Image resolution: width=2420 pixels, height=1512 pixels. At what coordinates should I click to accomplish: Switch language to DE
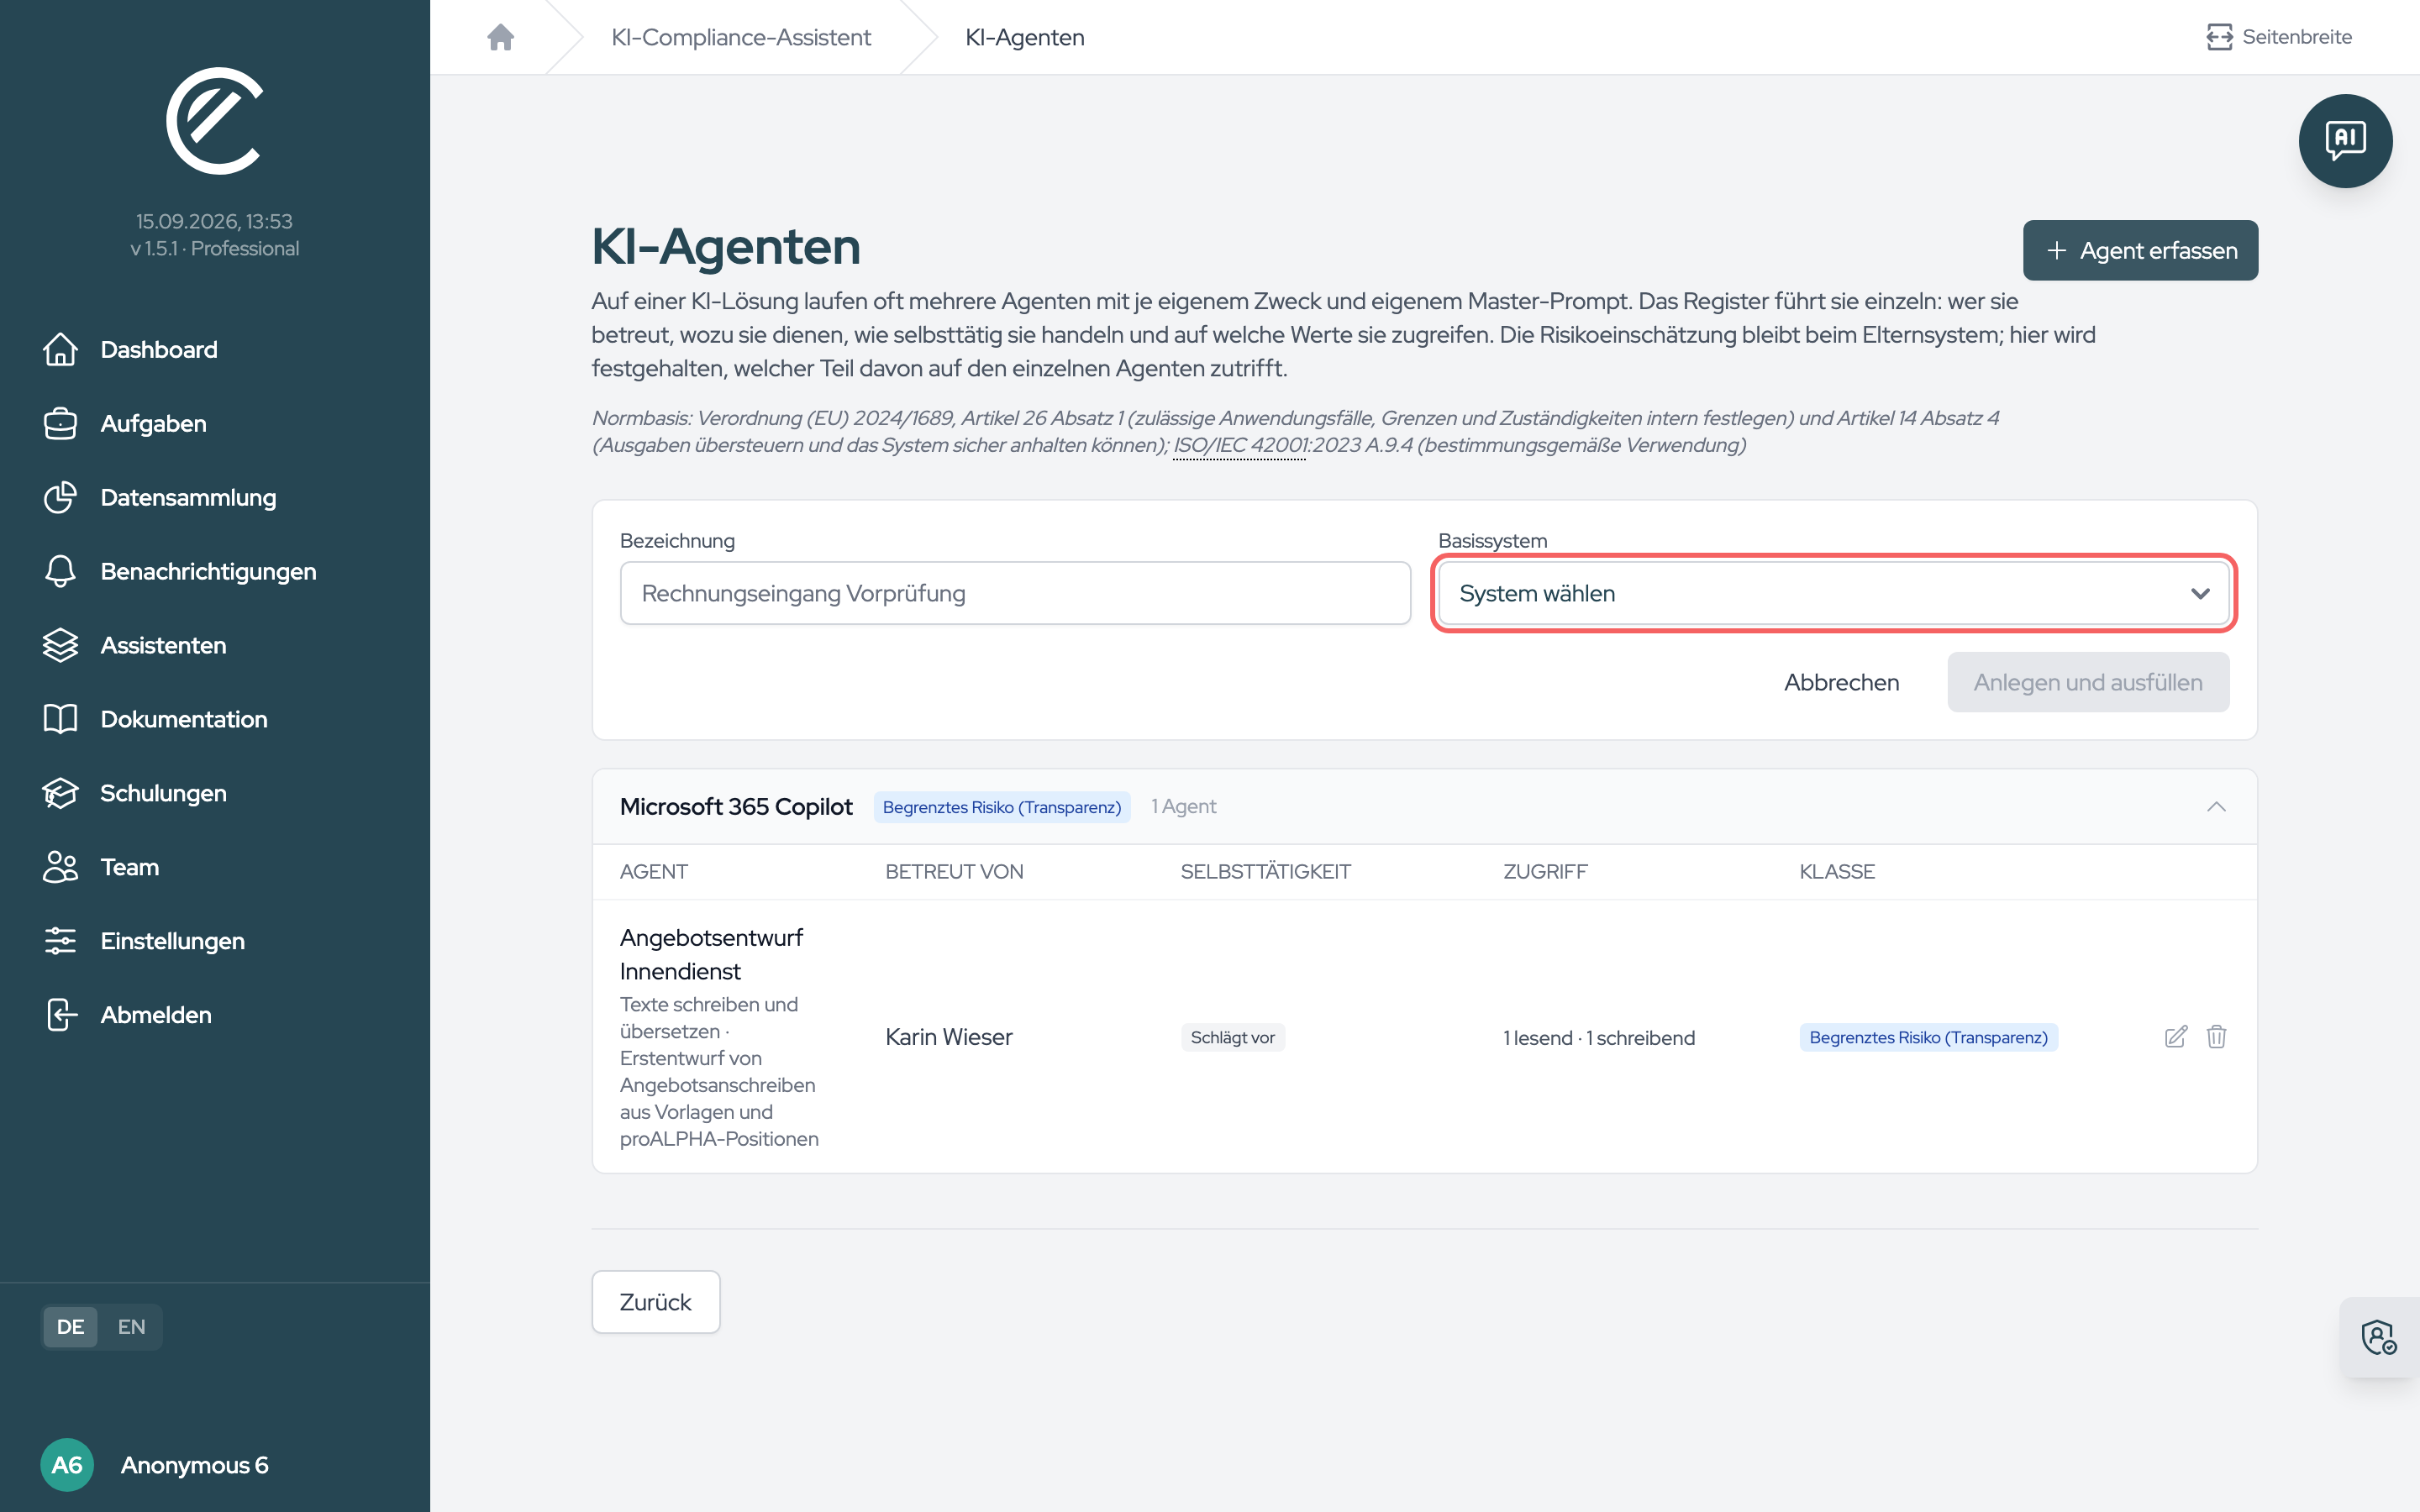point(70,1327)
